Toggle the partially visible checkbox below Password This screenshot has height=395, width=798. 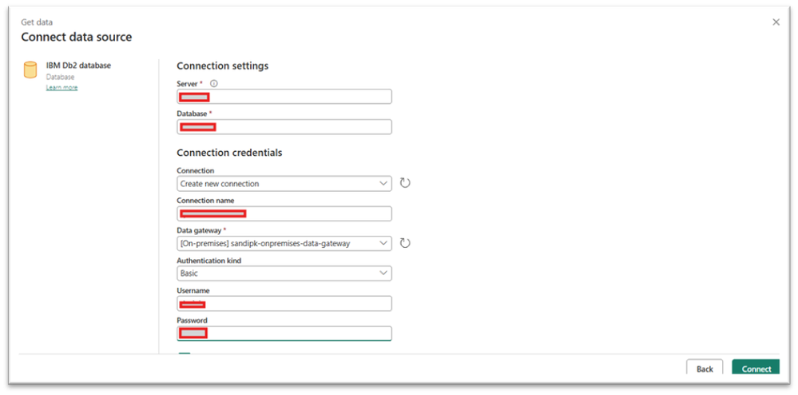point(185,355)
